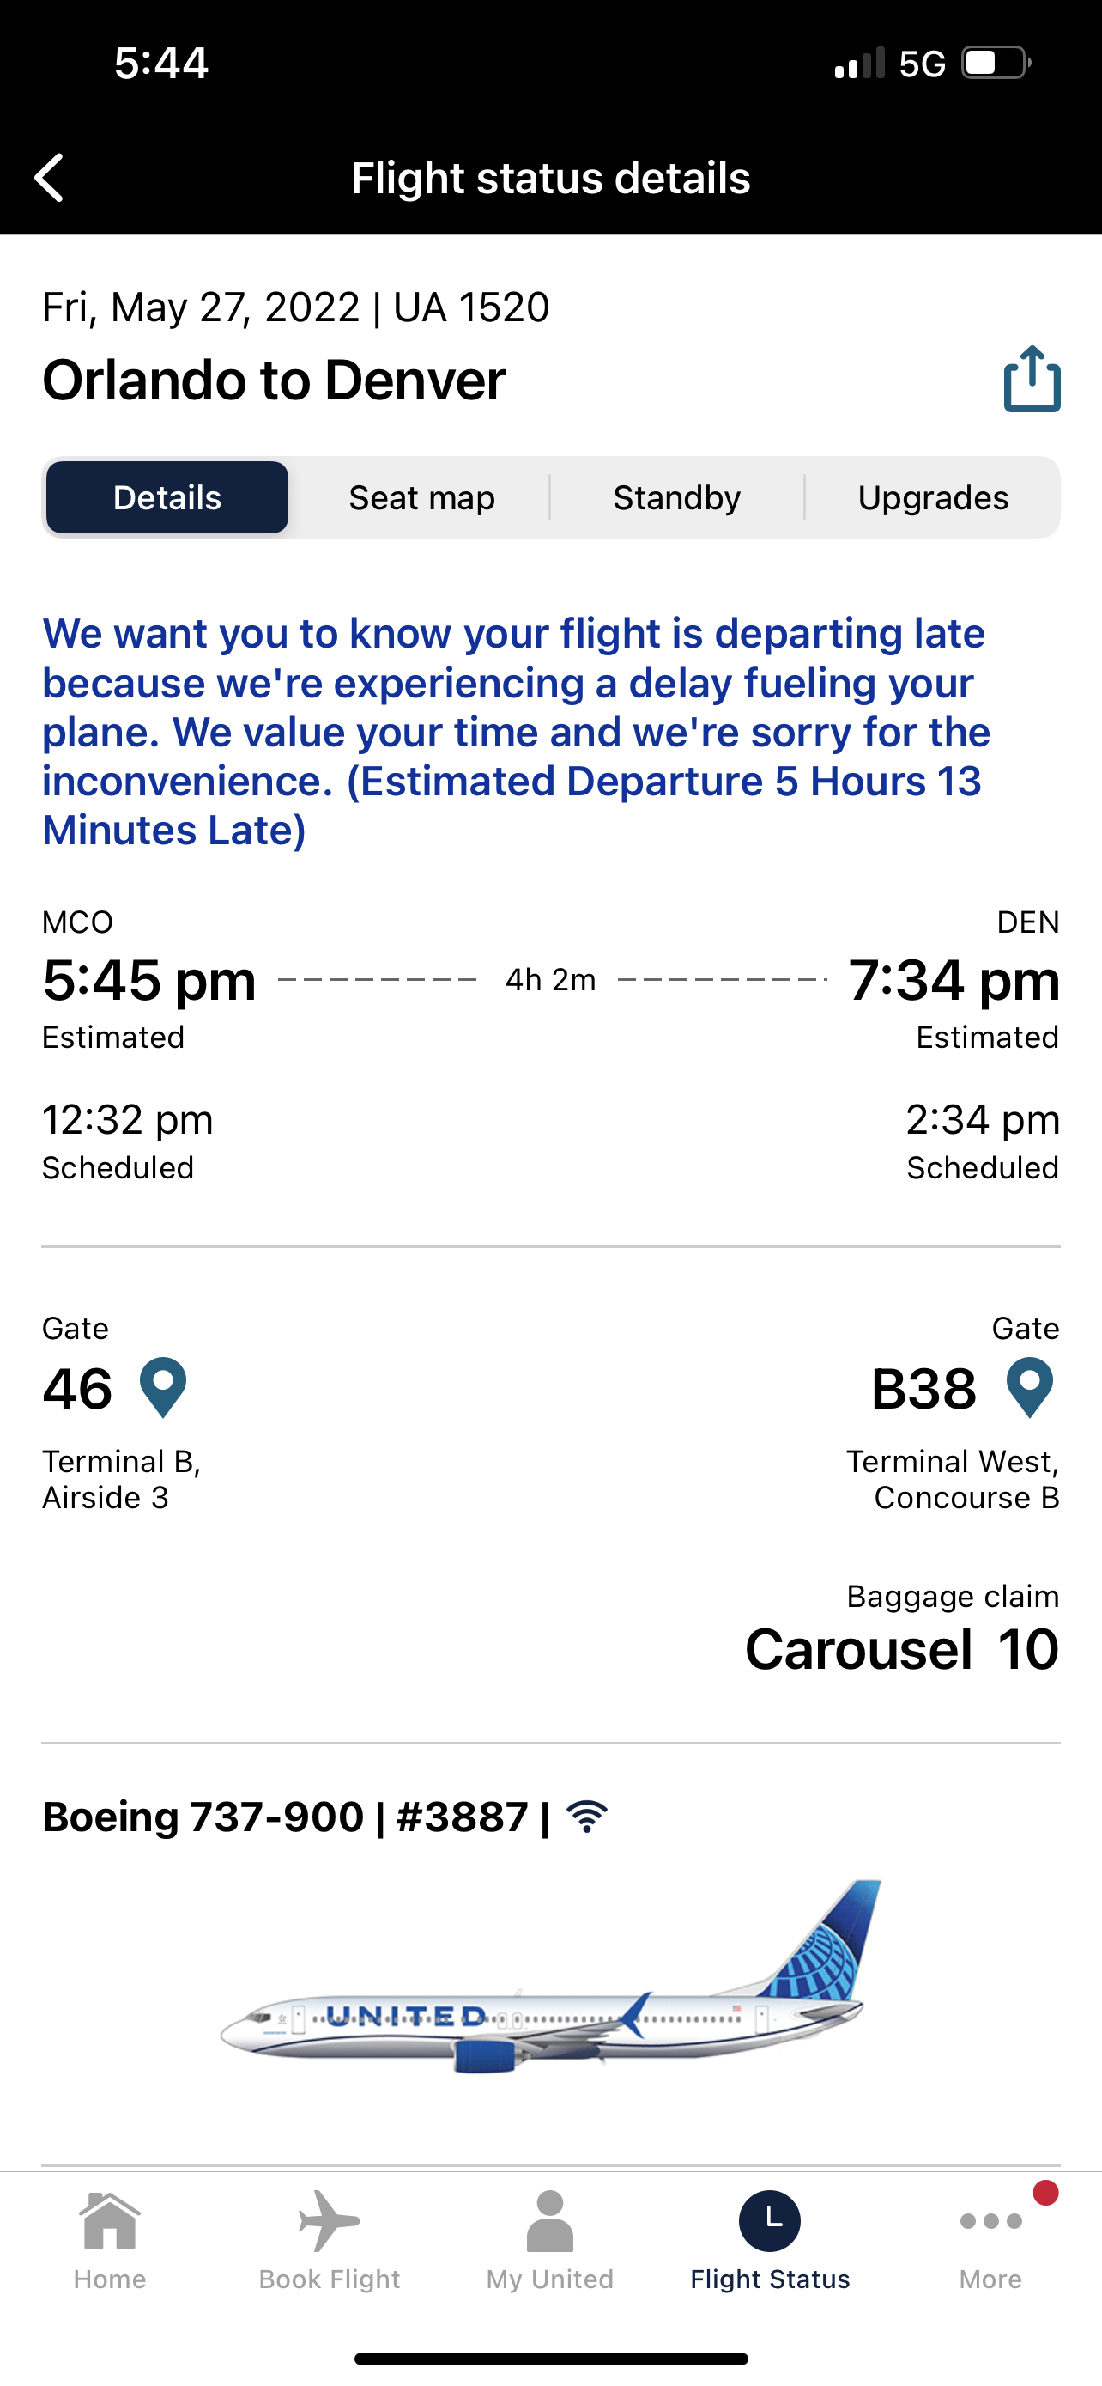Screen dimensions: 1102x2386
Task: Open the share icon for flight
Action: point(1032,378)
